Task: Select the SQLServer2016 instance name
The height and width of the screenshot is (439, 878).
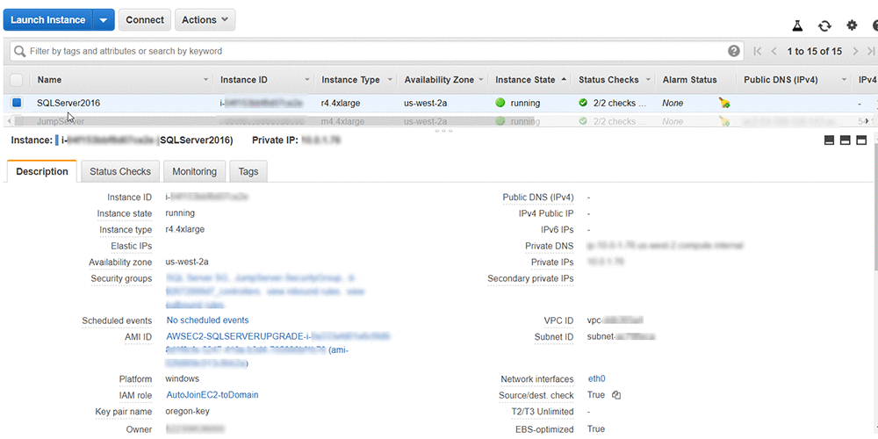Action: (x=68, y=103)
